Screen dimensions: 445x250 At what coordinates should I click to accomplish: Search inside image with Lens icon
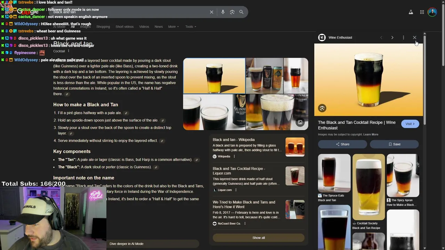[x=322, y=108]
